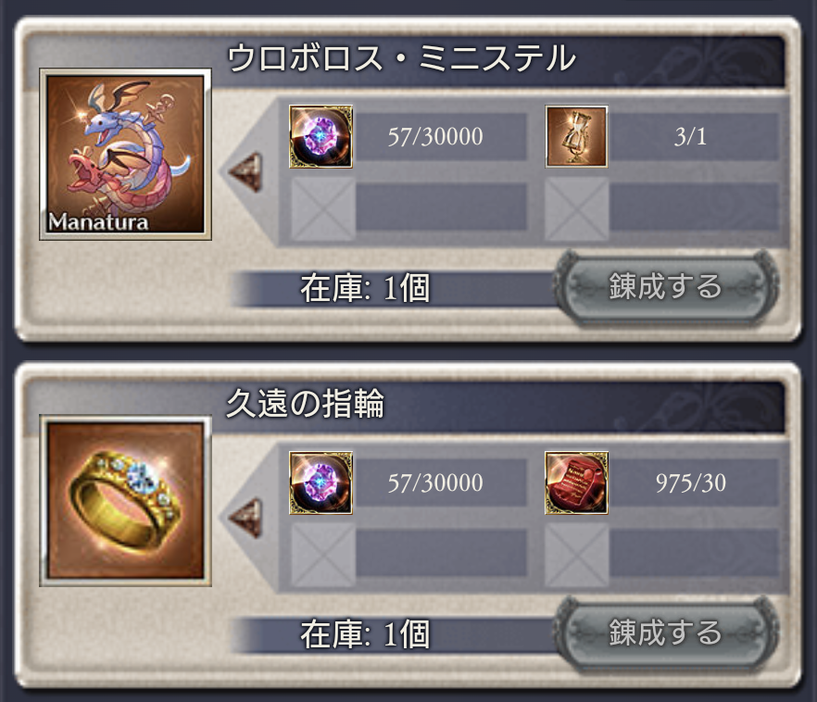Select the ウロボロス・ミニステル title bar
Viewport: 817px width, 702px height.
click(x=406, y=58)
